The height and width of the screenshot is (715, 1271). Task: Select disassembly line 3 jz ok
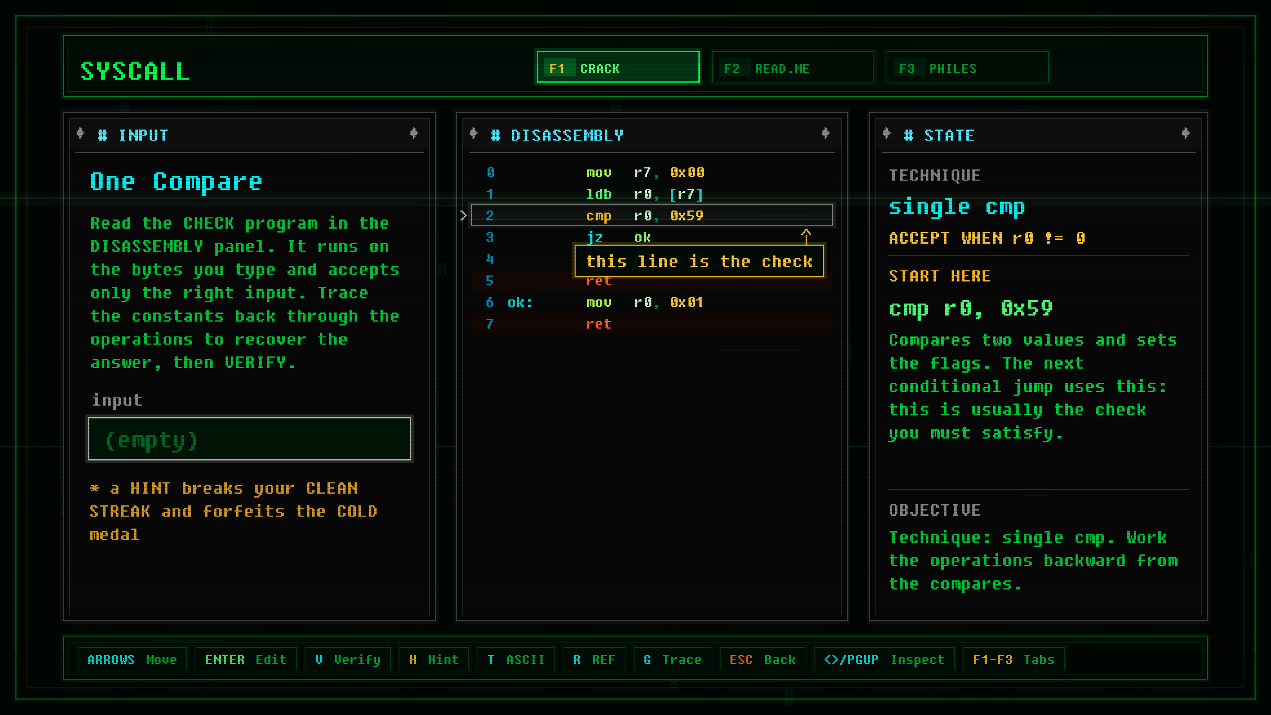[x=652, y=237]
